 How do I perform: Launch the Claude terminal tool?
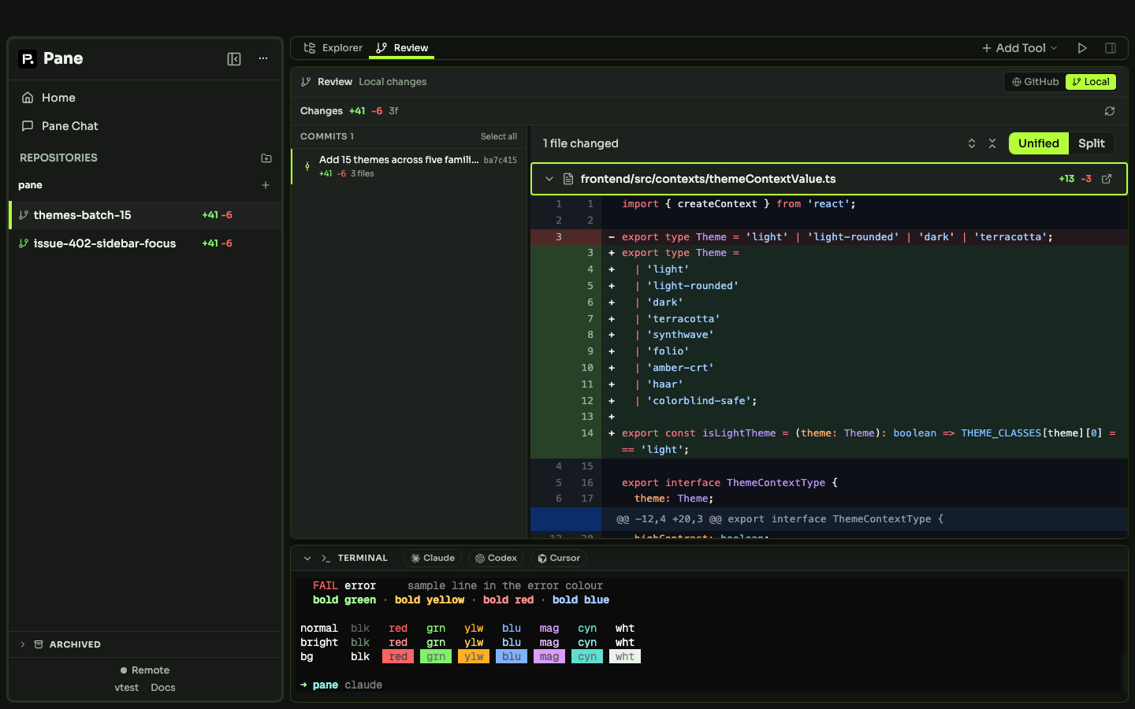coord(433,559)
